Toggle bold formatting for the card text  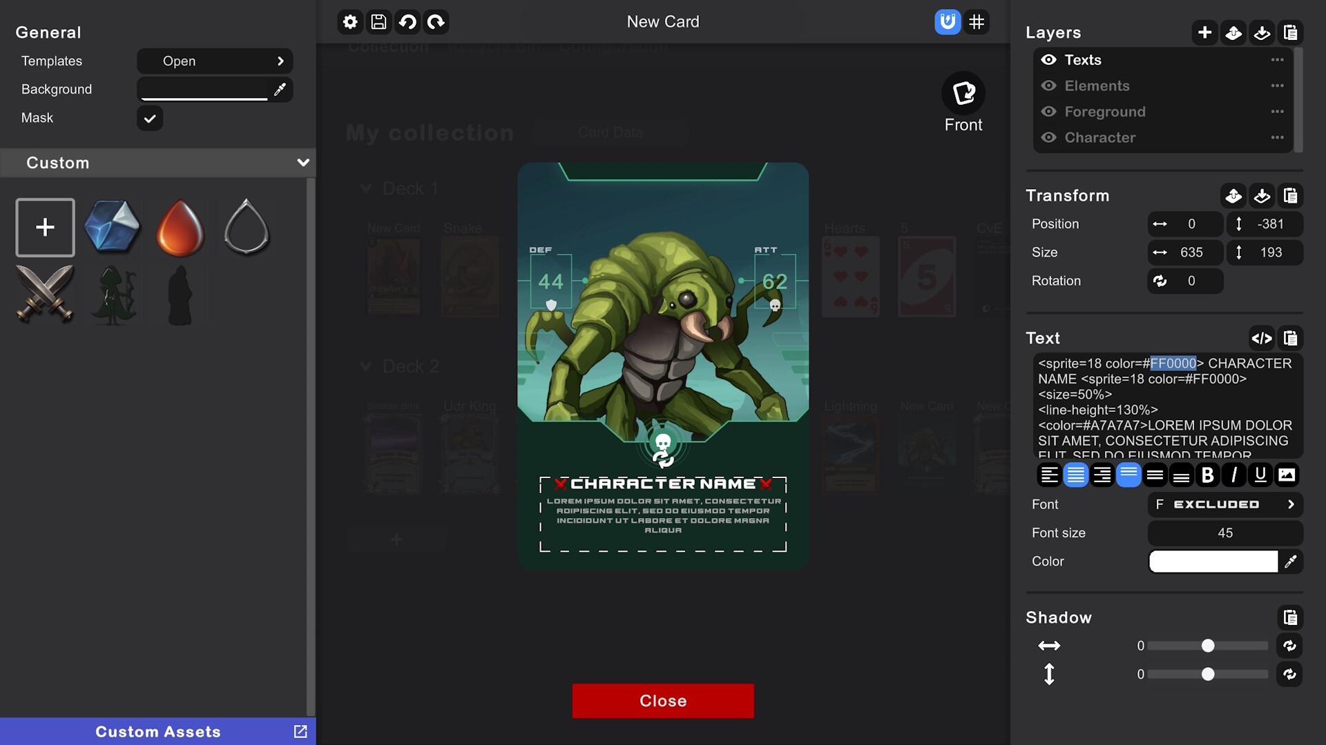point(1207,475)
